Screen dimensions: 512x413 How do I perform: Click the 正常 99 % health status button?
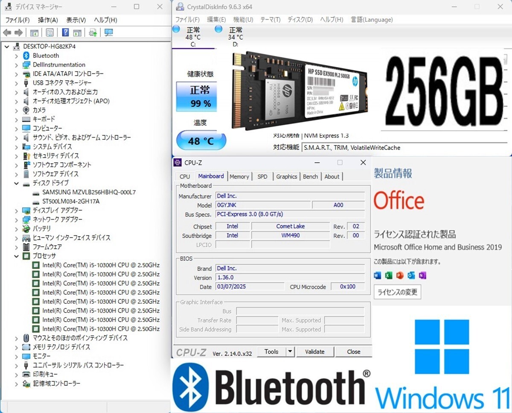pos(197,97)
